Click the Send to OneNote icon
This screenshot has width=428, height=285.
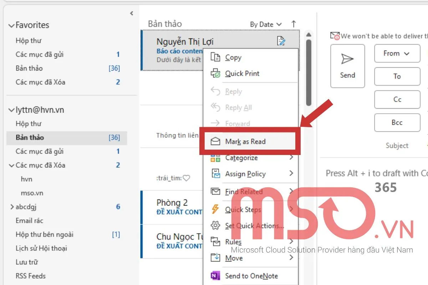click(x=215, y=276)
